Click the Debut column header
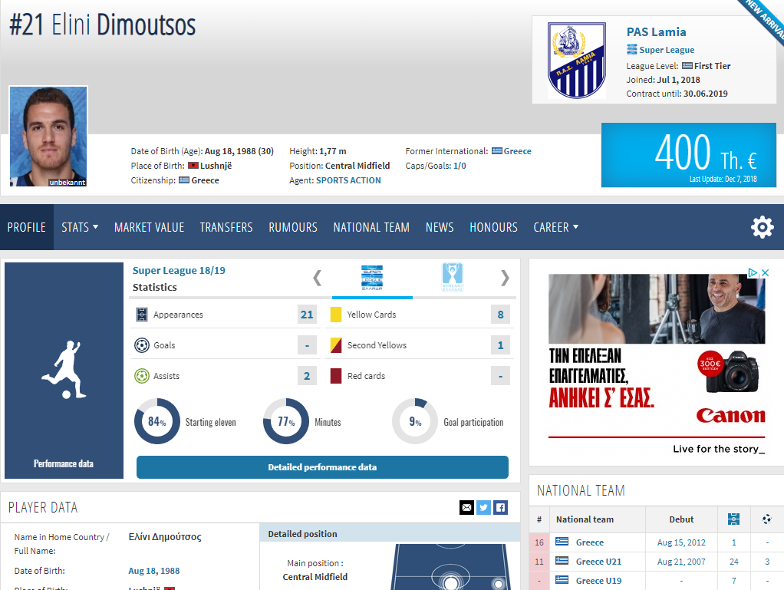 [681, 519]
